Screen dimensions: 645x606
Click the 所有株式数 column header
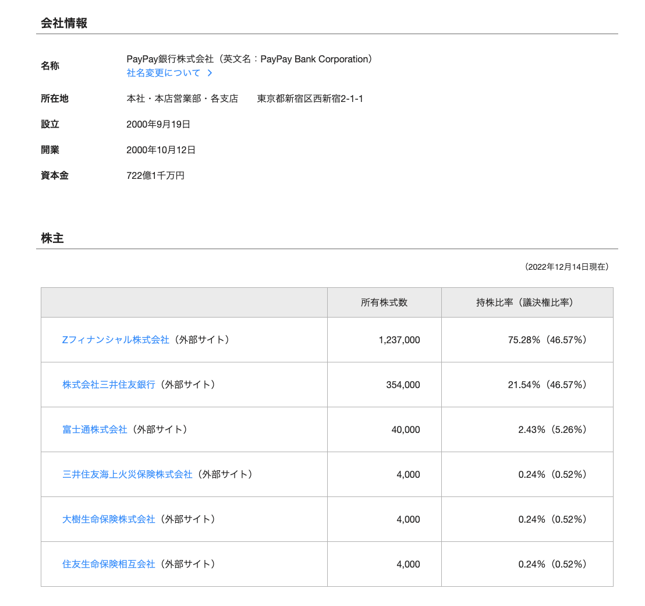(x=384, y=302)
